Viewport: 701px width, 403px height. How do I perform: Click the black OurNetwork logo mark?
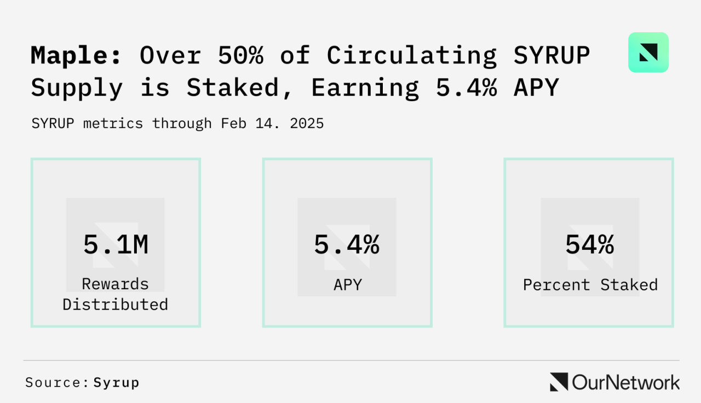559,382
